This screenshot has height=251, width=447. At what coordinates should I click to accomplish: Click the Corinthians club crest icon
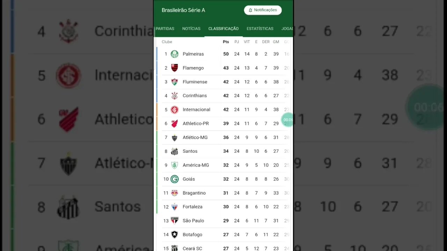174,96
